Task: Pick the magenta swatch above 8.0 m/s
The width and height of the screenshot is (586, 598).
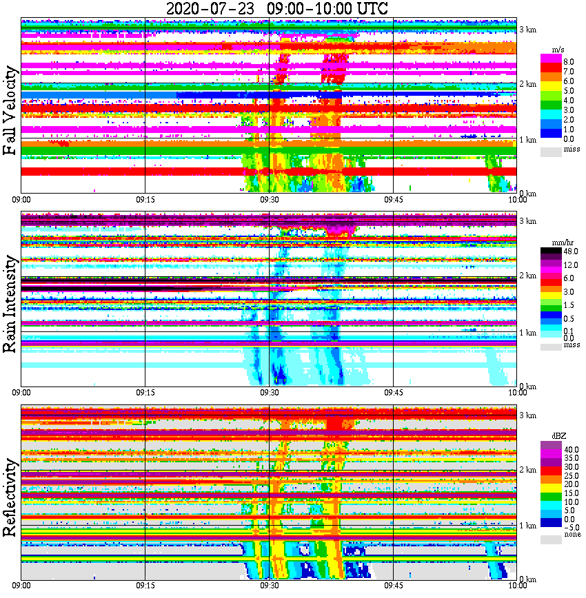Action: 551,58
